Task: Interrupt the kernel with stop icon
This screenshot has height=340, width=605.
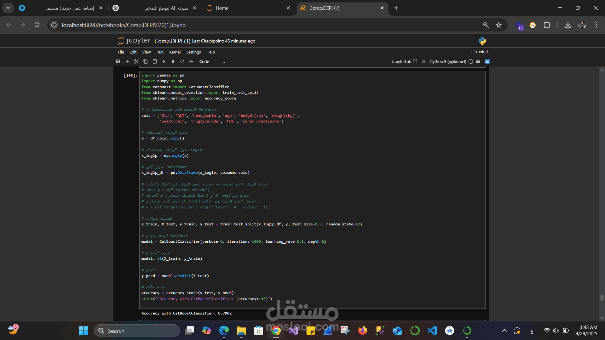Action: coord(173,61)
